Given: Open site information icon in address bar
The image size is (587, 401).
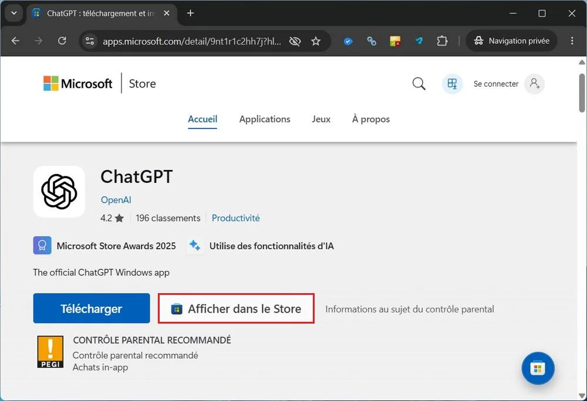Looking at the screenshot, I should 89,40.
